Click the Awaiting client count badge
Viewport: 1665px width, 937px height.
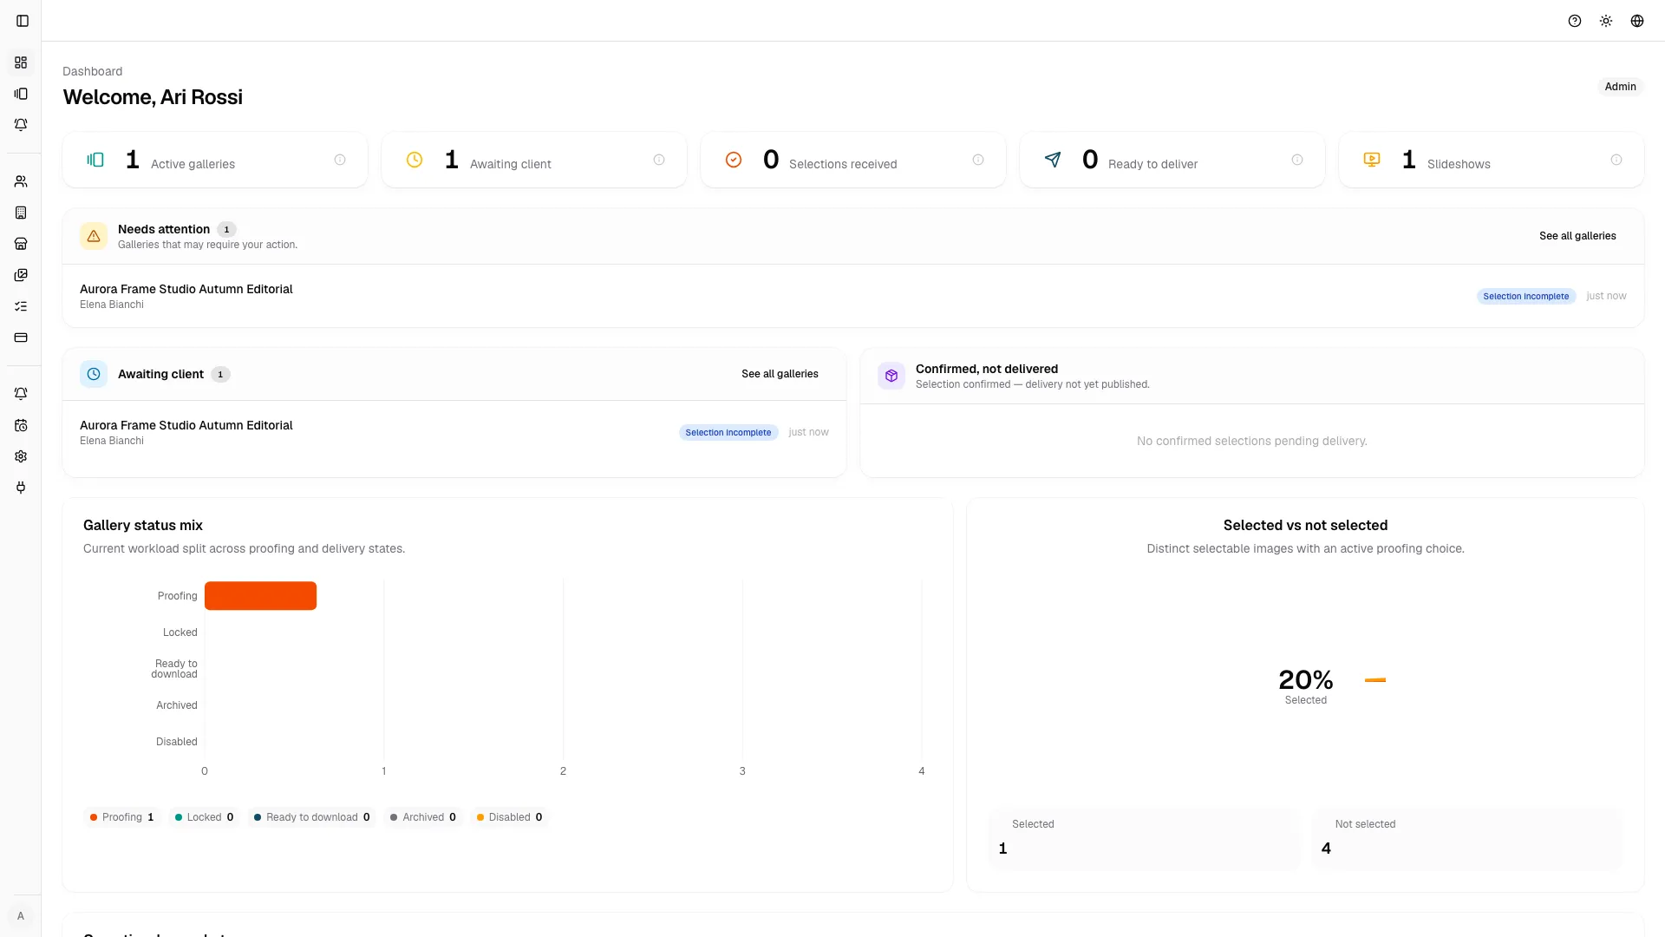tap(220, 375)
